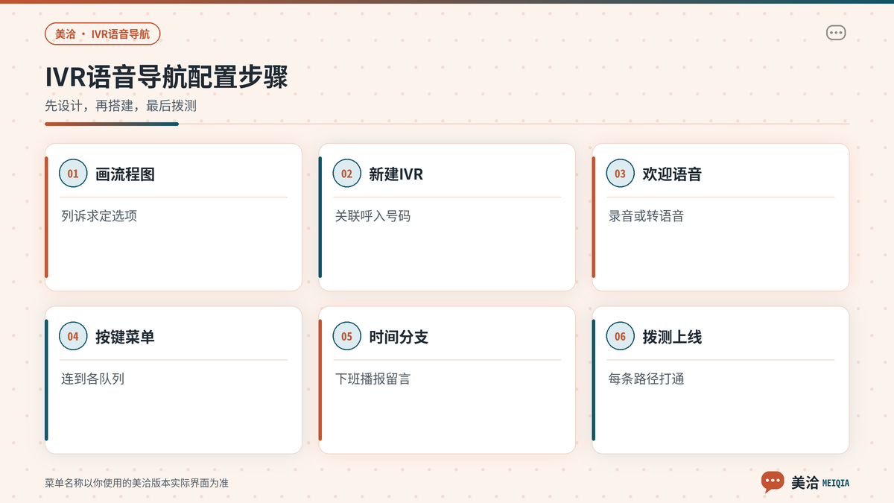Select the 美洽 · IVR语音导航 tag pill
The height and width of the screenshot is (503, 894).
click(103, 34)
